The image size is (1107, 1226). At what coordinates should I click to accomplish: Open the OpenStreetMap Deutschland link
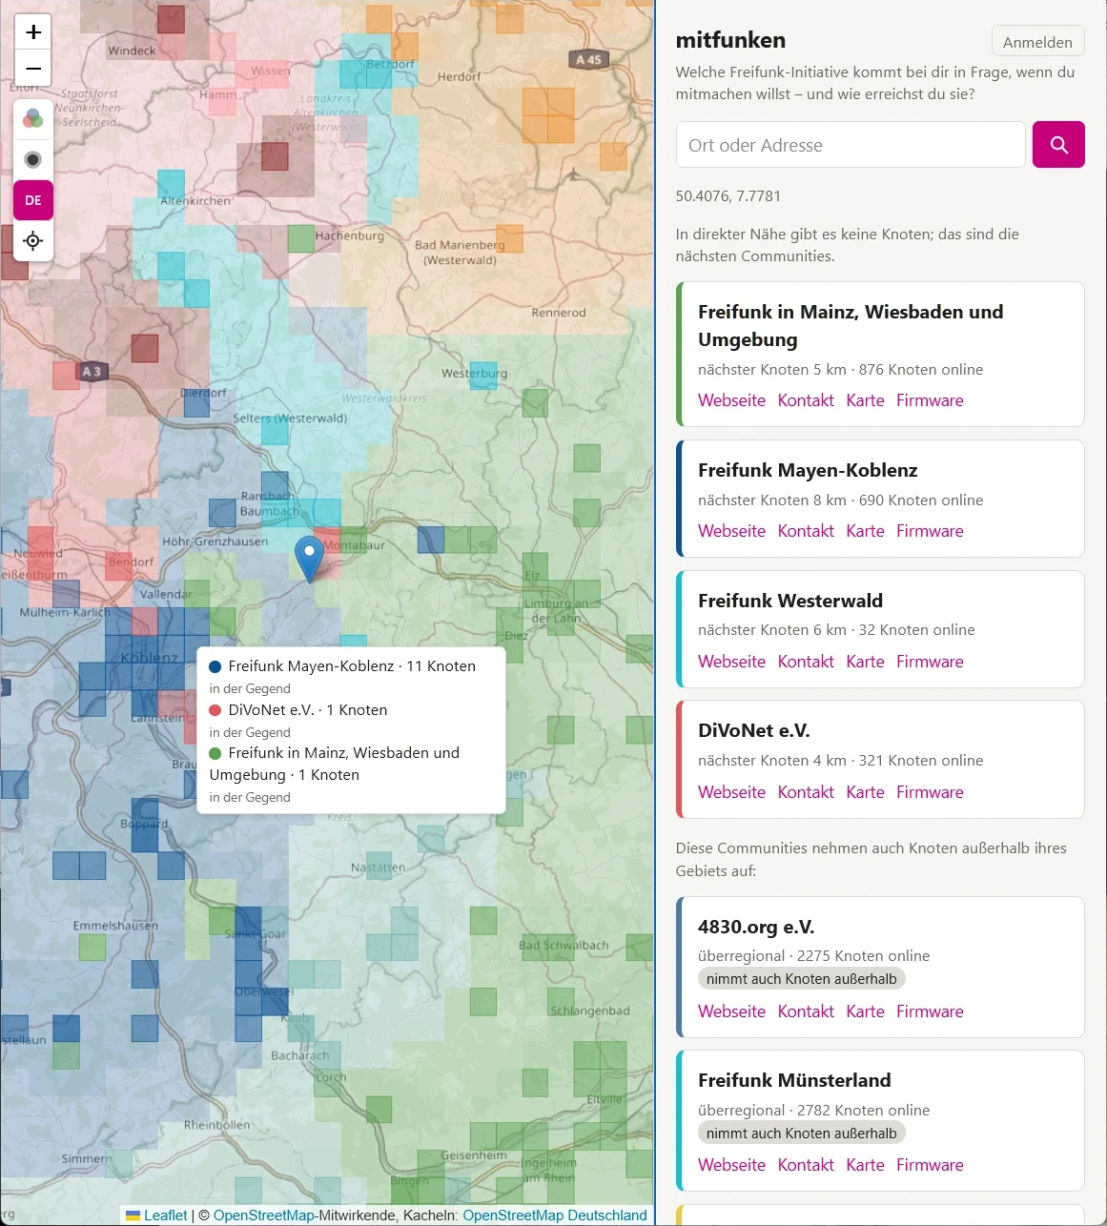[x=555, y=1216]
